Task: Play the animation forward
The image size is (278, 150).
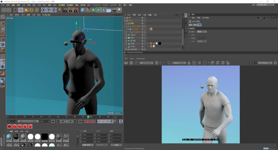Action: pyautogui.click(x=66, y=121)
